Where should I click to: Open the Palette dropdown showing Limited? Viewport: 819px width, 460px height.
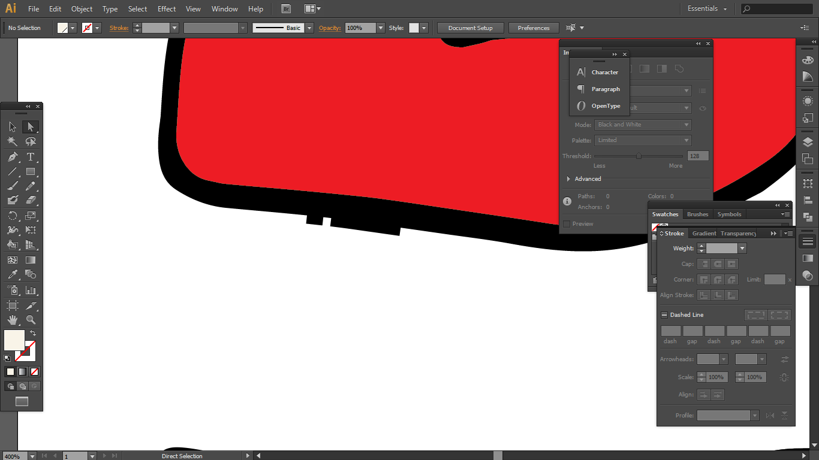click(643, 140)
